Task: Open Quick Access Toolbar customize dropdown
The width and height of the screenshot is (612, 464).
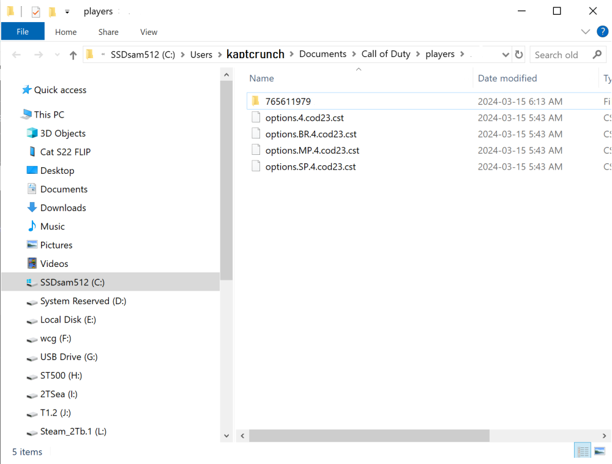Action: (67, 12)
